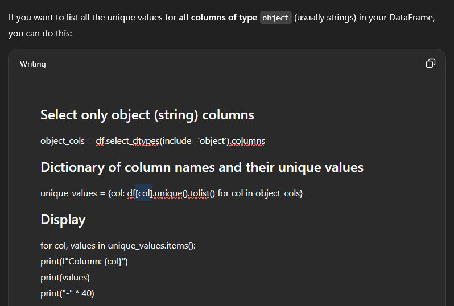
Task: Click the bold text "all columns of type"
Action: (x=217, y=18)
